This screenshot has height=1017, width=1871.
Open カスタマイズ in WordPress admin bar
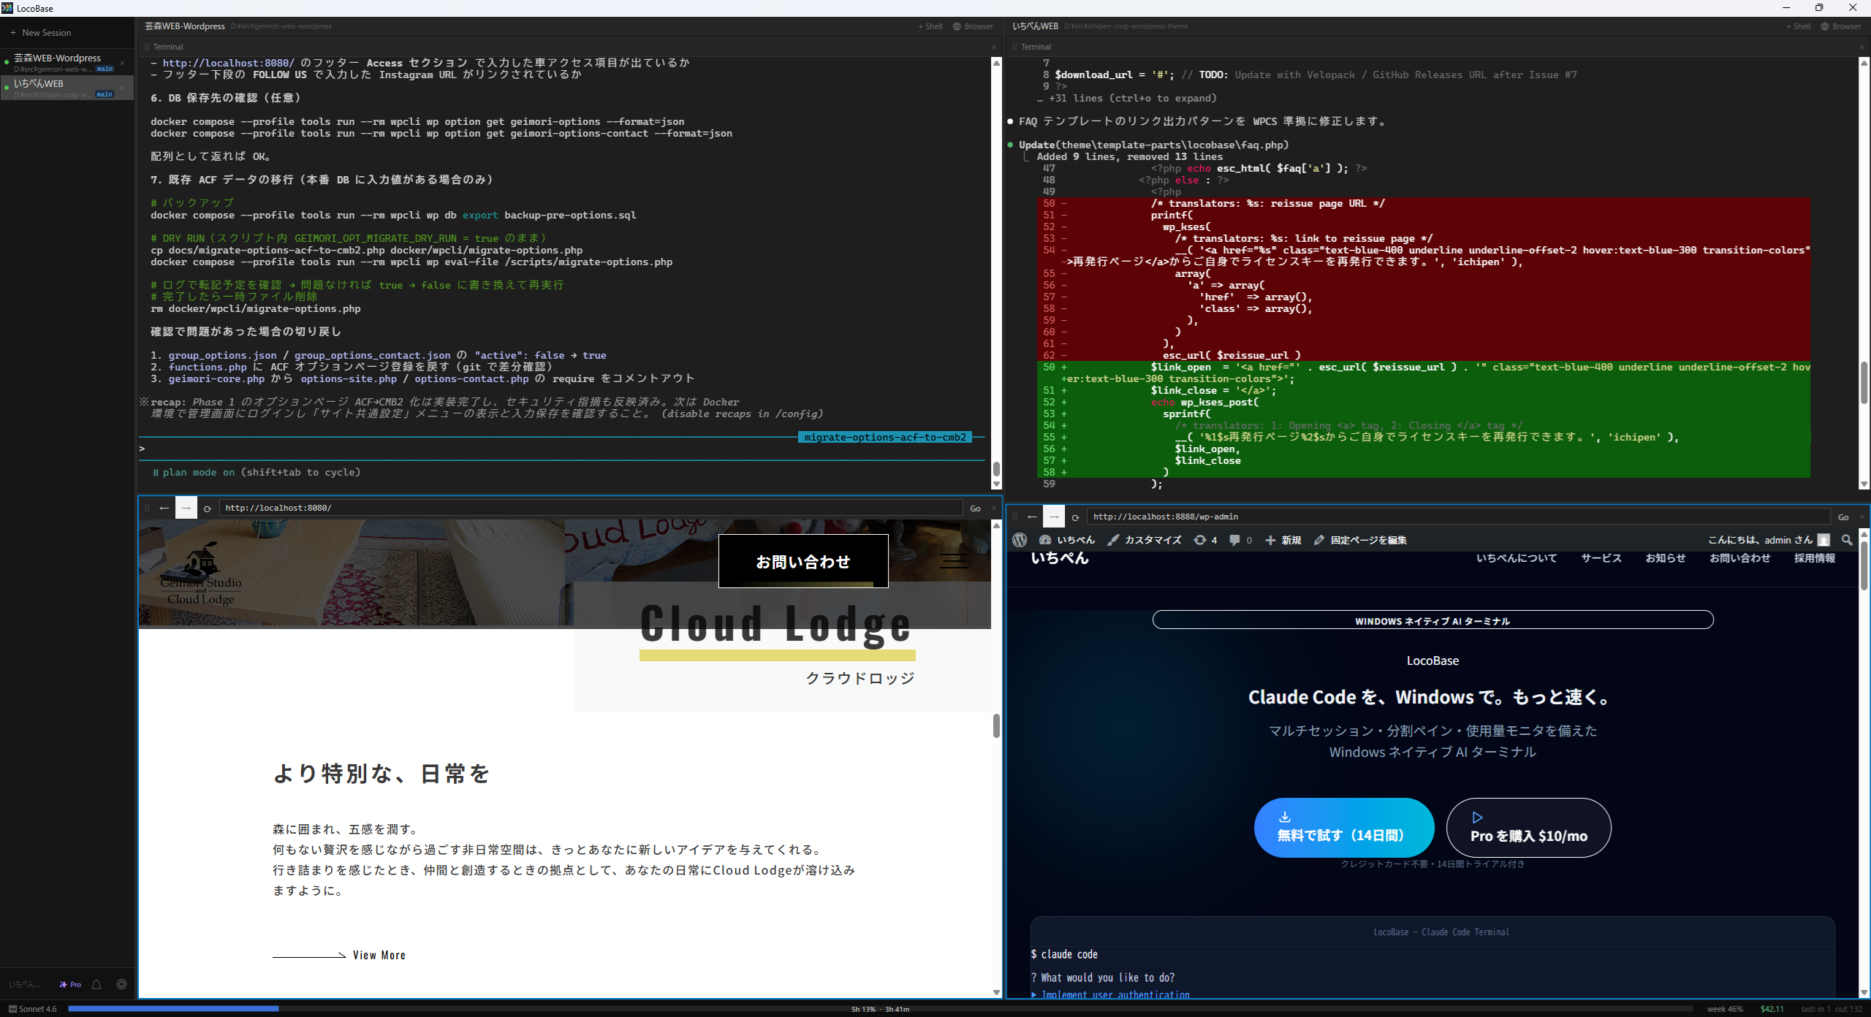(1145, 540)
